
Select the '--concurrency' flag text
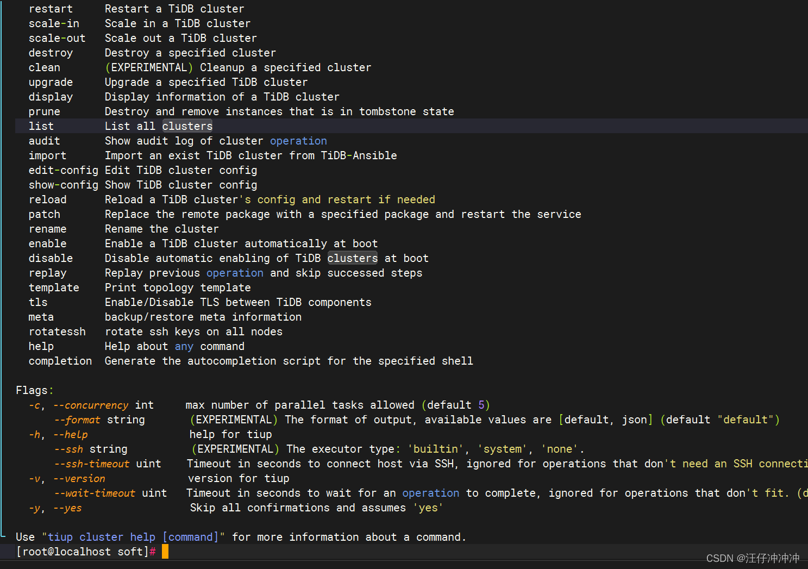tap(90, 405)
